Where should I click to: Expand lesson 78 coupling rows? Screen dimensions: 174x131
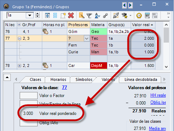(19, 65)
